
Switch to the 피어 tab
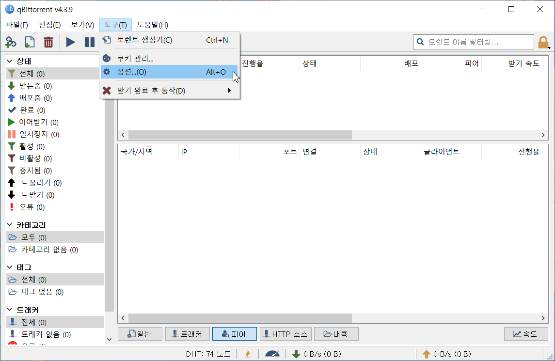[x=234, y=334]
